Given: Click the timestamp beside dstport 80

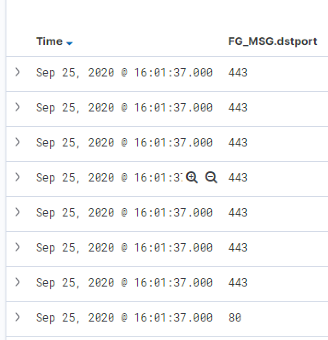Looking at the screenshot, I should pyautogui.click(x=124, y=317).
